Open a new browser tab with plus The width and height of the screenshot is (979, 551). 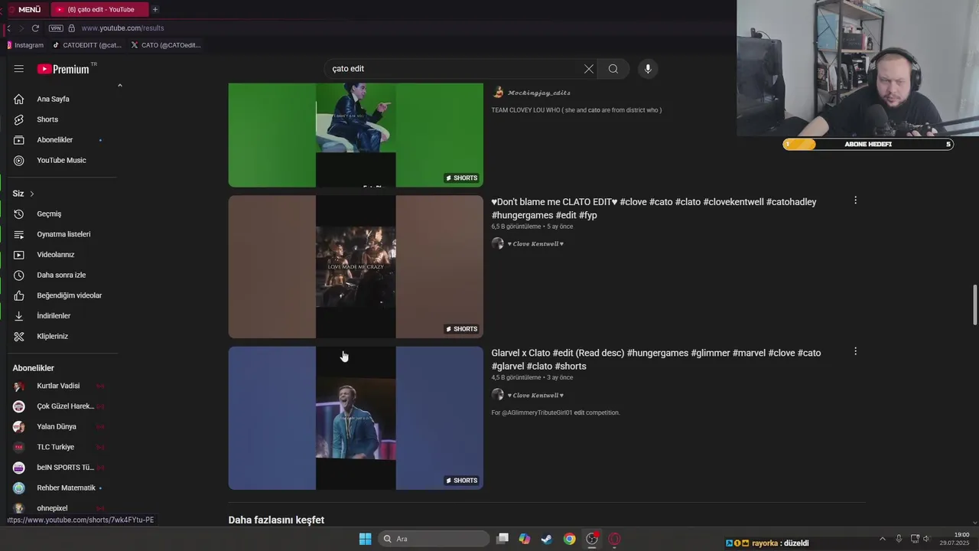pyautogui.click(x=155, y=9)
